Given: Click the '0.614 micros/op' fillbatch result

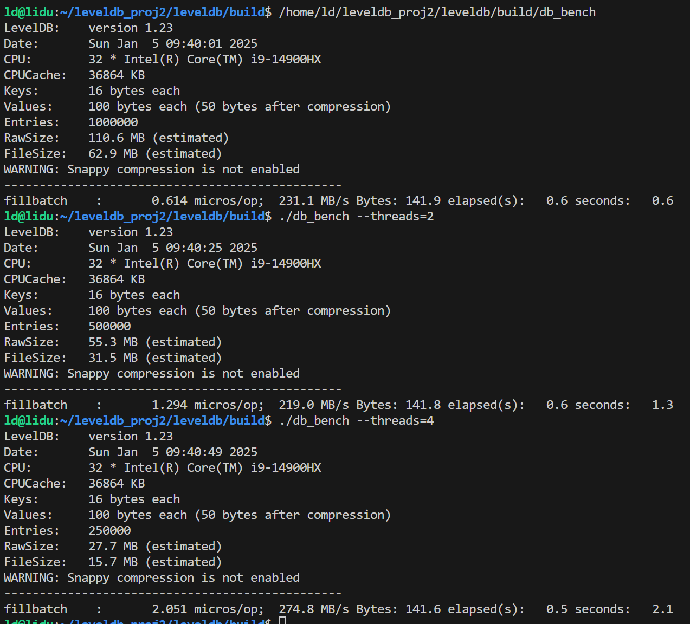Looking at the screenshot, I should pos(208,200).
